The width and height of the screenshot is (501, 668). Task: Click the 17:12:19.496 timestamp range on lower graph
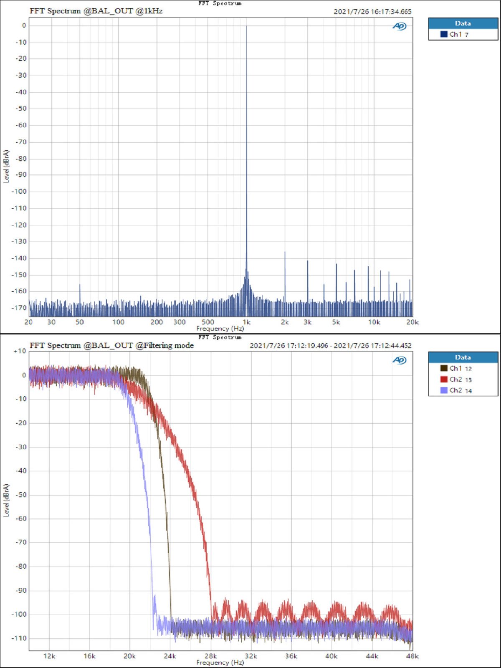[x=331, y=346]
